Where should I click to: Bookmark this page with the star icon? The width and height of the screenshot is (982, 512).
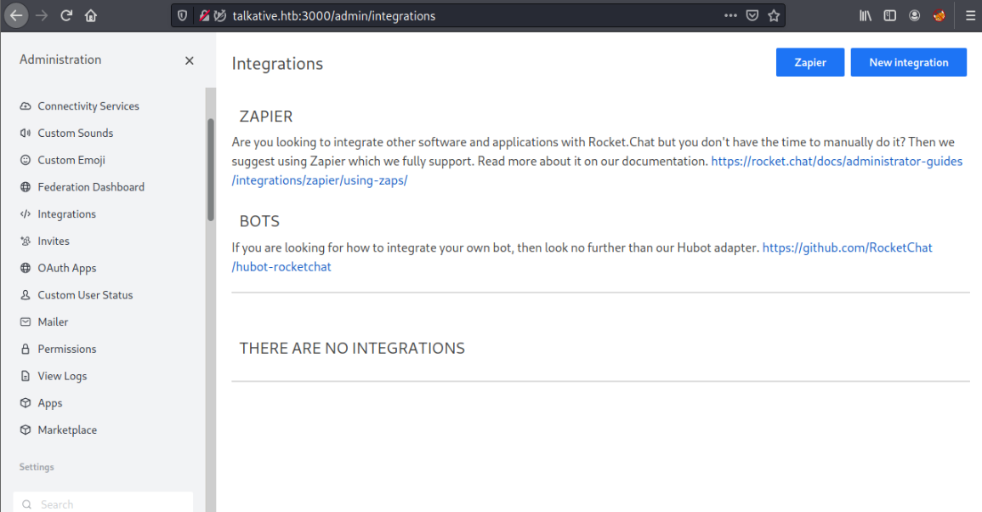click(x=774, y=15)
